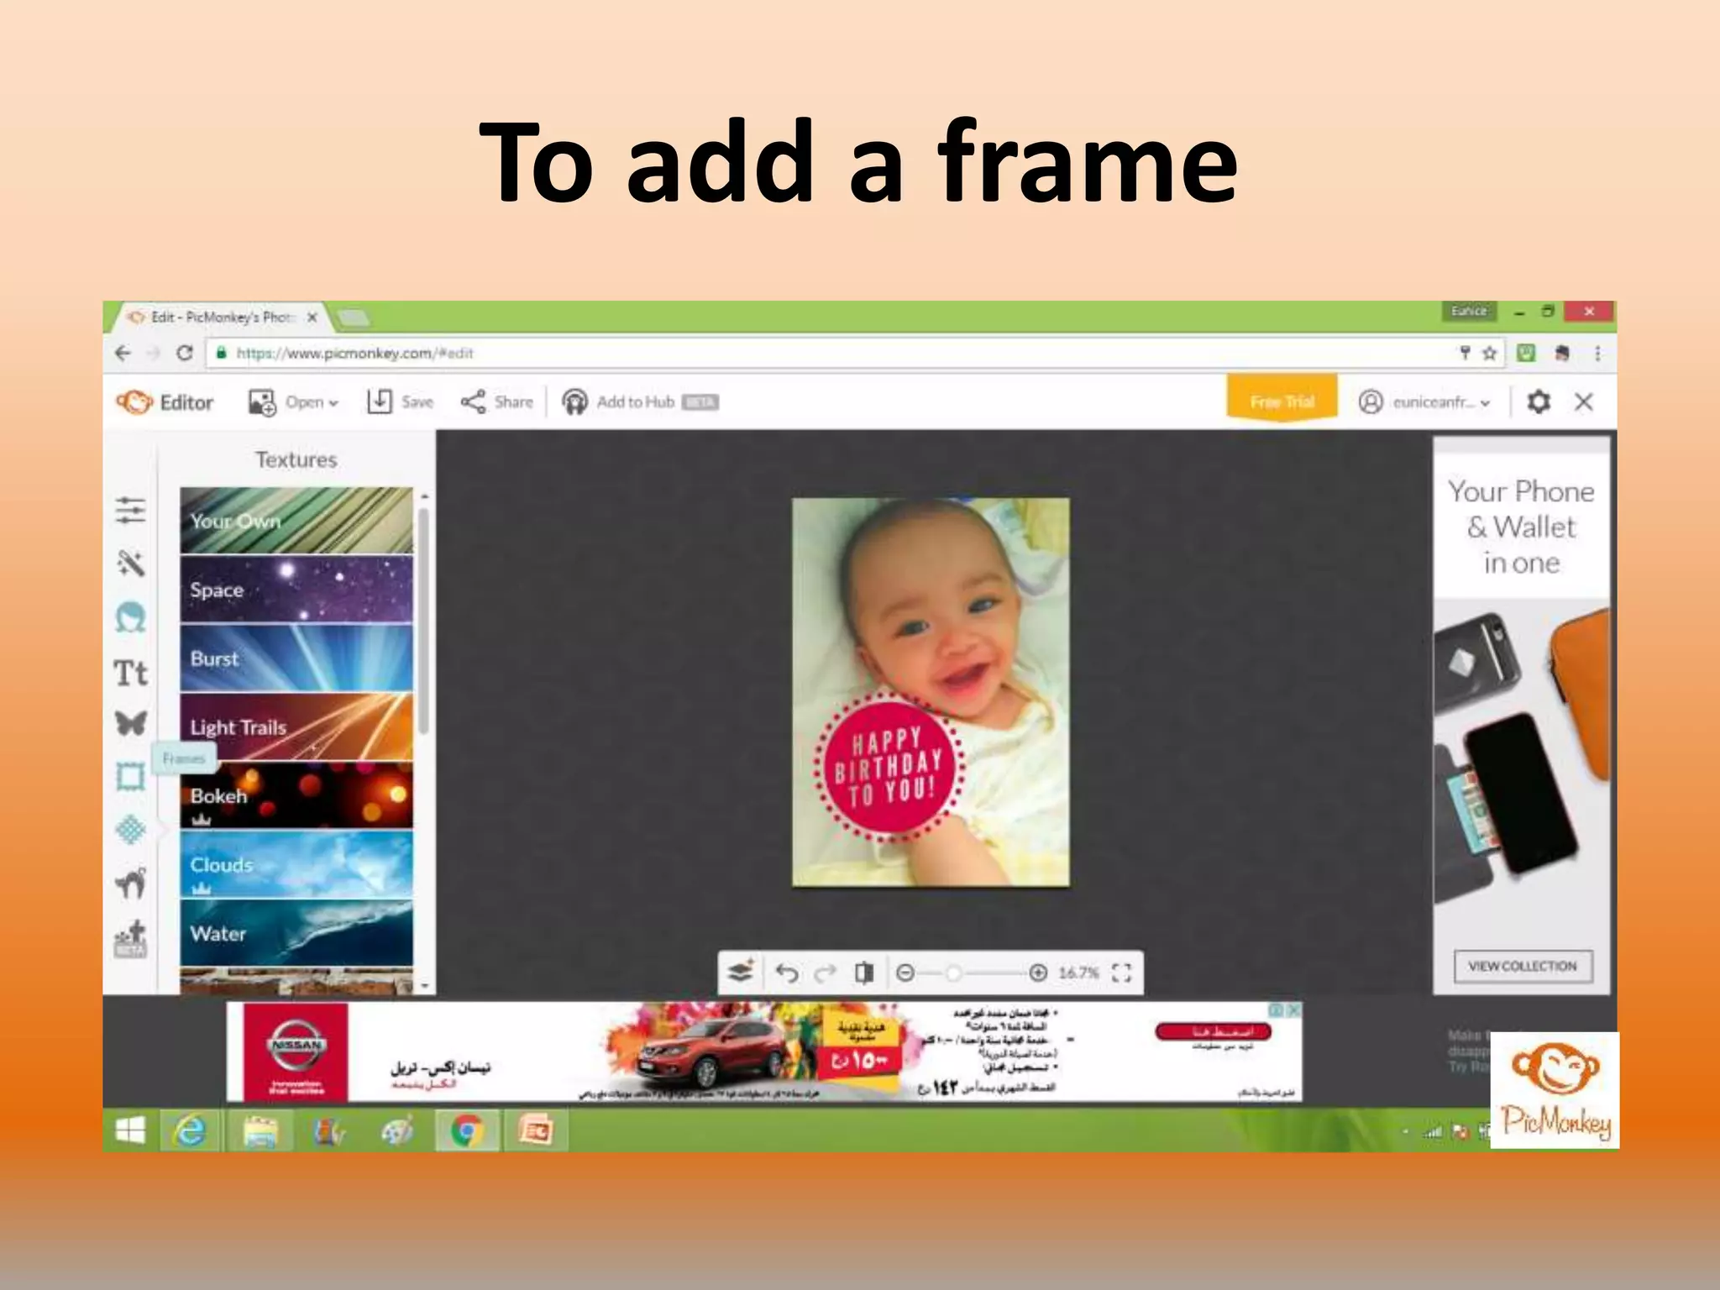Select the Your Own texture
The image size is (1720, 1290).
point(296,520)
